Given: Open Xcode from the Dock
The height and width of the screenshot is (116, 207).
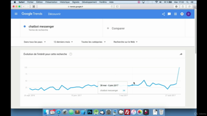Looking at the screenshot, I should click(83, 112).
